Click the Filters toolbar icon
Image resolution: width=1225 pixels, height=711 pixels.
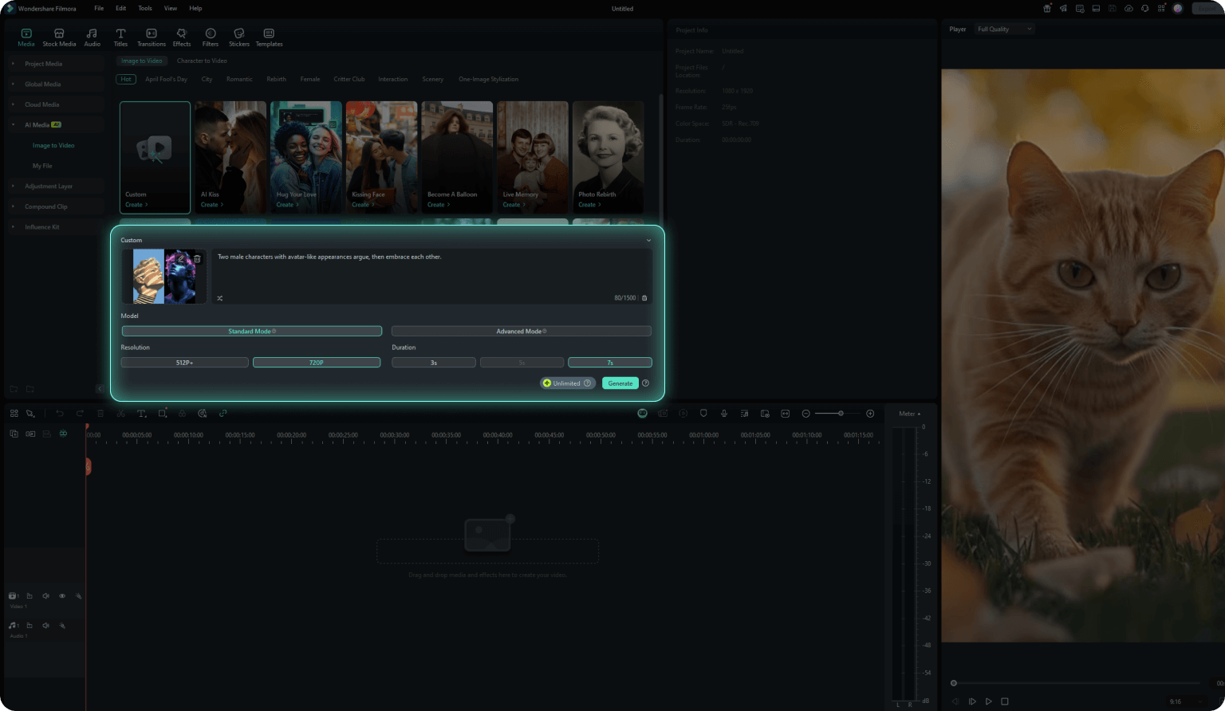(x=211, y=37)
